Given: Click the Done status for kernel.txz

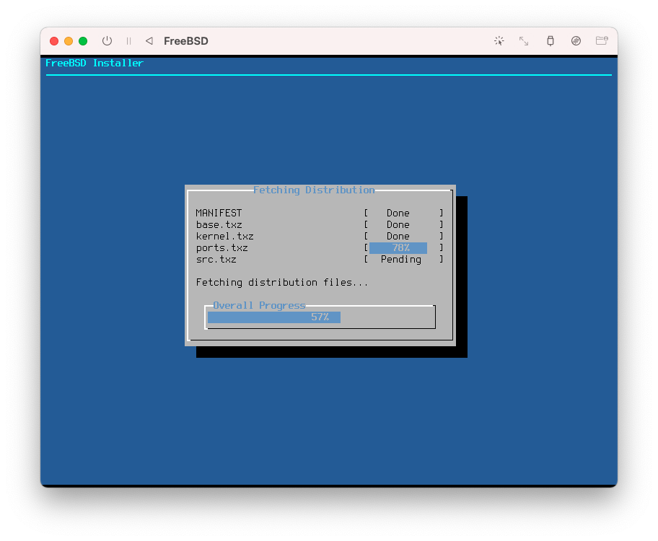Looking at the screenshot, I should [398, 237].
